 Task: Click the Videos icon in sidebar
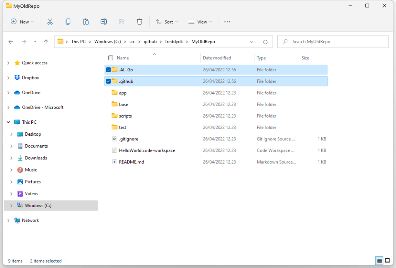[x=20, y=194]
